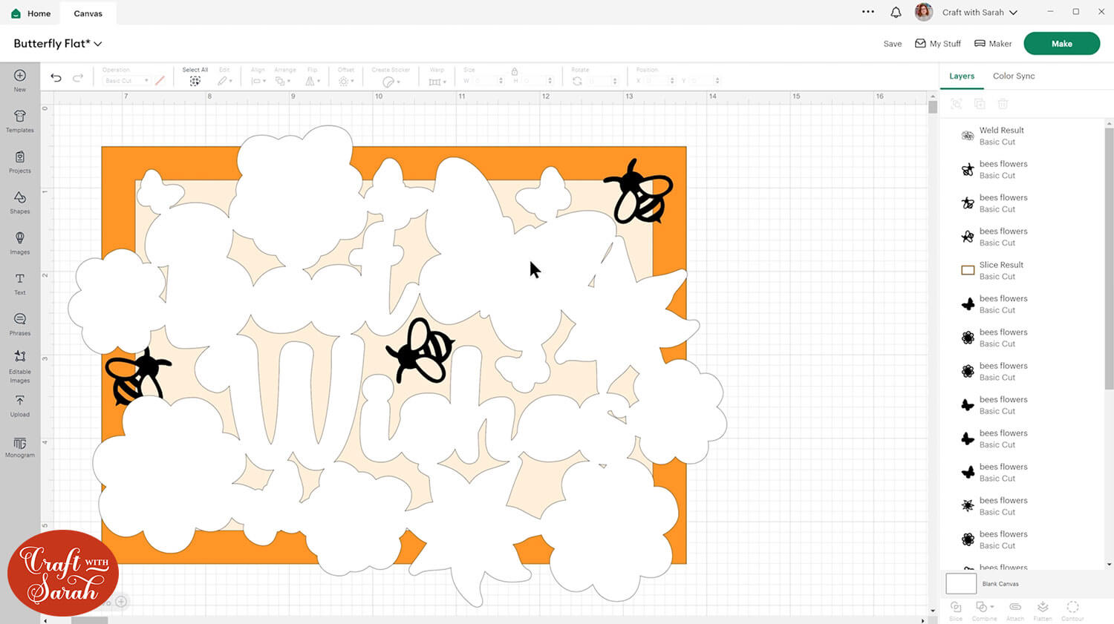Viewport: 1114px width, 624px height.
Task: Click the Undo arrow
Action: pyautogui.click(x=56, y=78)
